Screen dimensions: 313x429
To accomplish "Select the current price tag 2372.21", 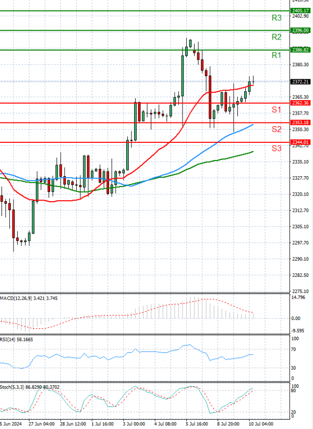I will click(x=300, y=82).
